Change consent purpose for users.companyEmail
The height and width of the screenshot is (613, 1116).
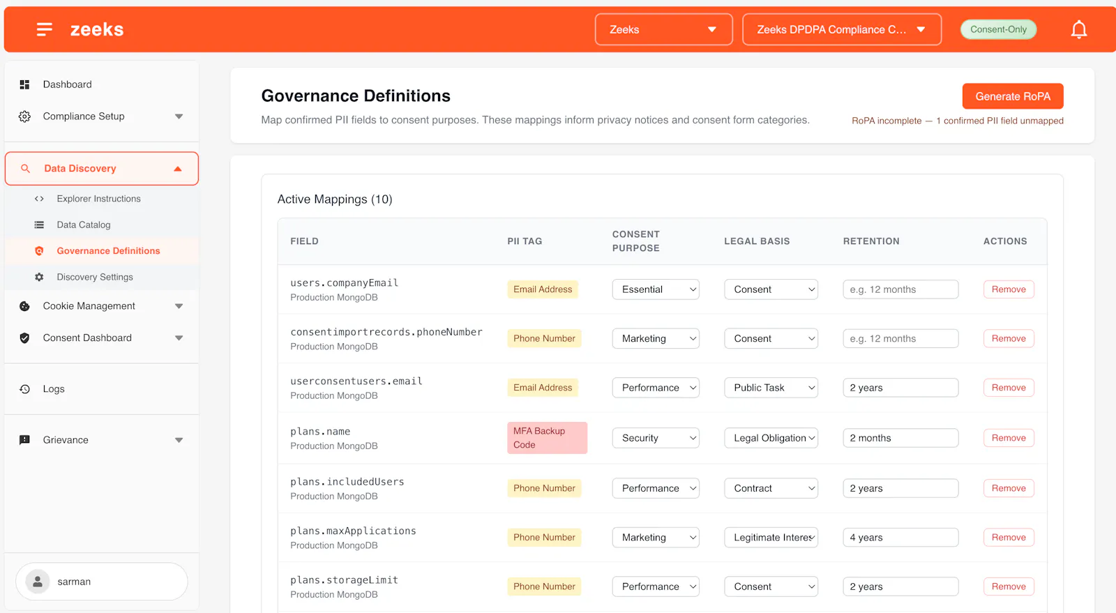click(656, 289)
